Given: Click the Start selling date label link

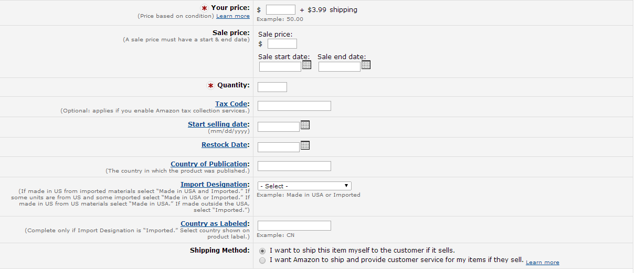Looking at the screenshot, I should [217, 124].
